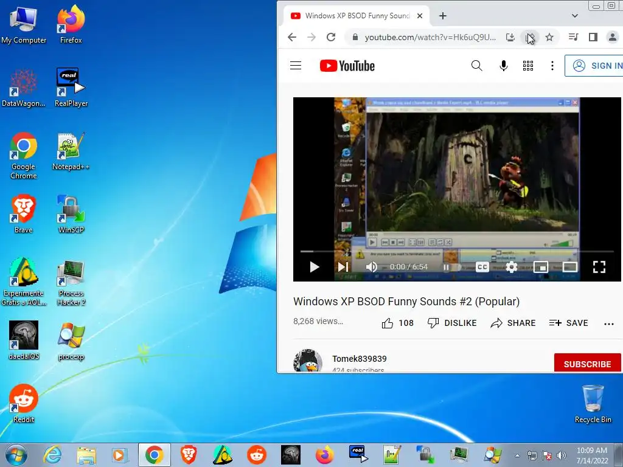The width and height of the screenshot is (623, 467).
Task: Open Chrome media control icon
Action: pos(573,37)
